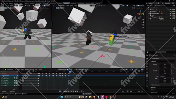Screen dimensions: 176x99
Task: Switch to the Animation workspace tab
Action: pos(67,3)
